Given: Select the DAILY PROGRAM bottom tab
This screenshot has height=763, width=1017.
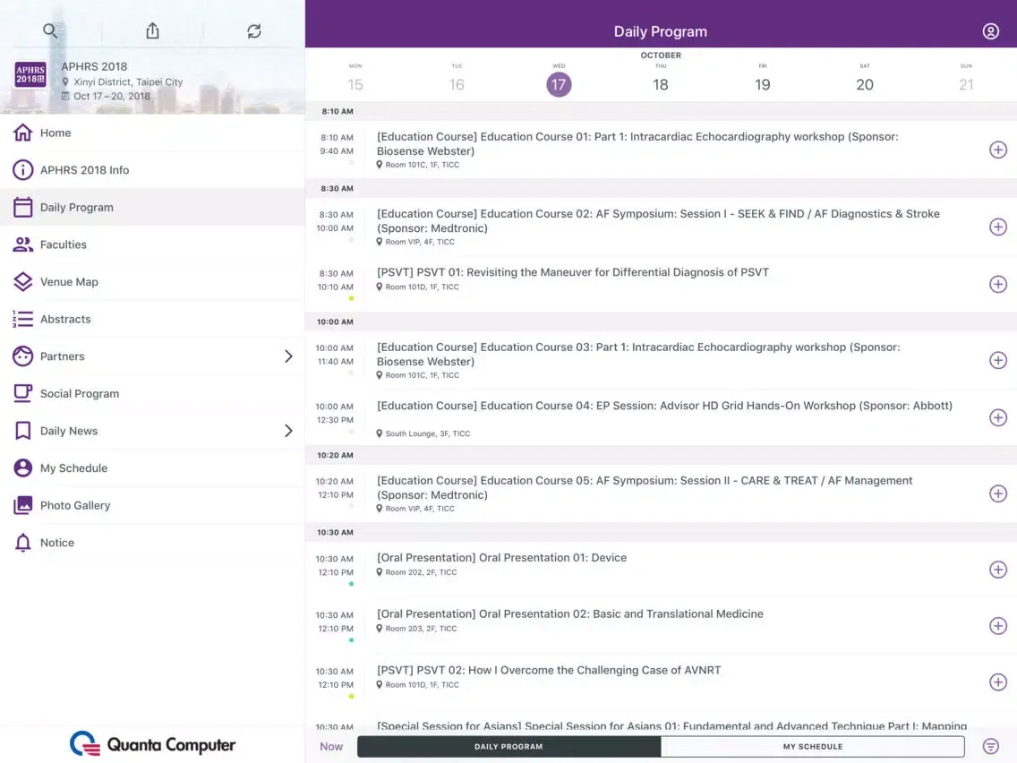Looking at the screenshot, I should pos(508,747).
